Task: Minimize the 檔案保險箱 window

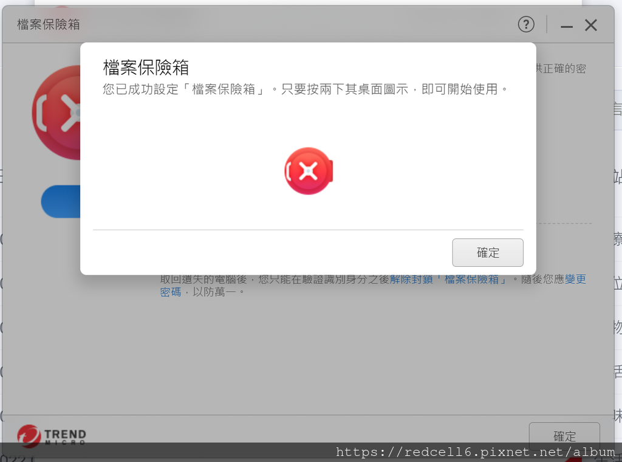Action: [x=567, y=26]
